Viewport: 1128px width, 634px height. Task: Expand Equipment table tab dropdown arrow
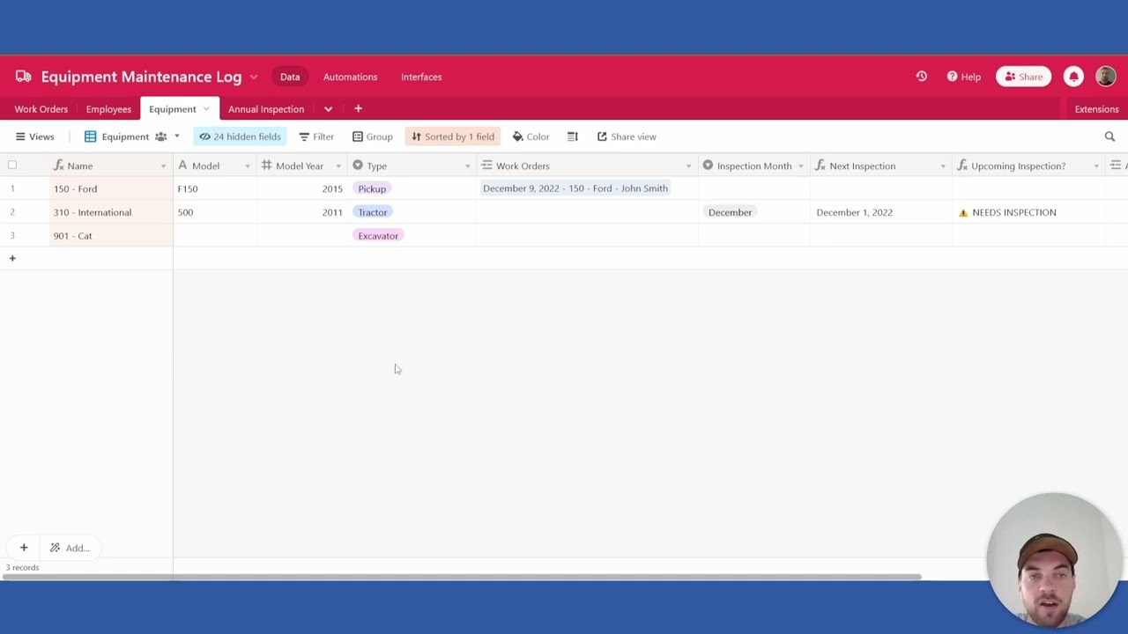tap(206, 109)
